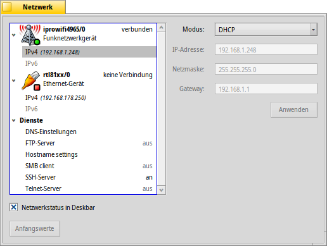This screenshot has width=327, height=246.
Task: Click the Anwenden button
Action: [294, 109]
